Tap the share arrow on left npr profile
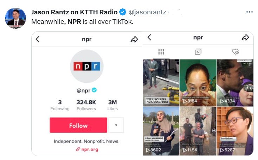 tap(134, 39)
